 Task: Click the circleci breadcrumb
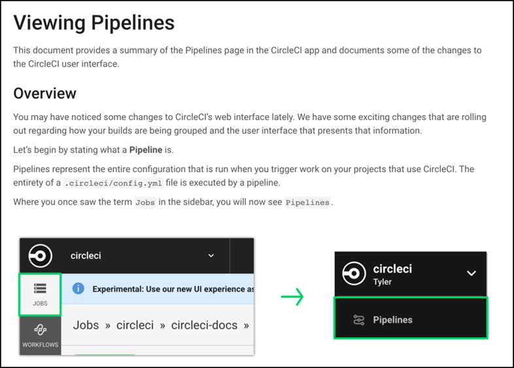135,325
